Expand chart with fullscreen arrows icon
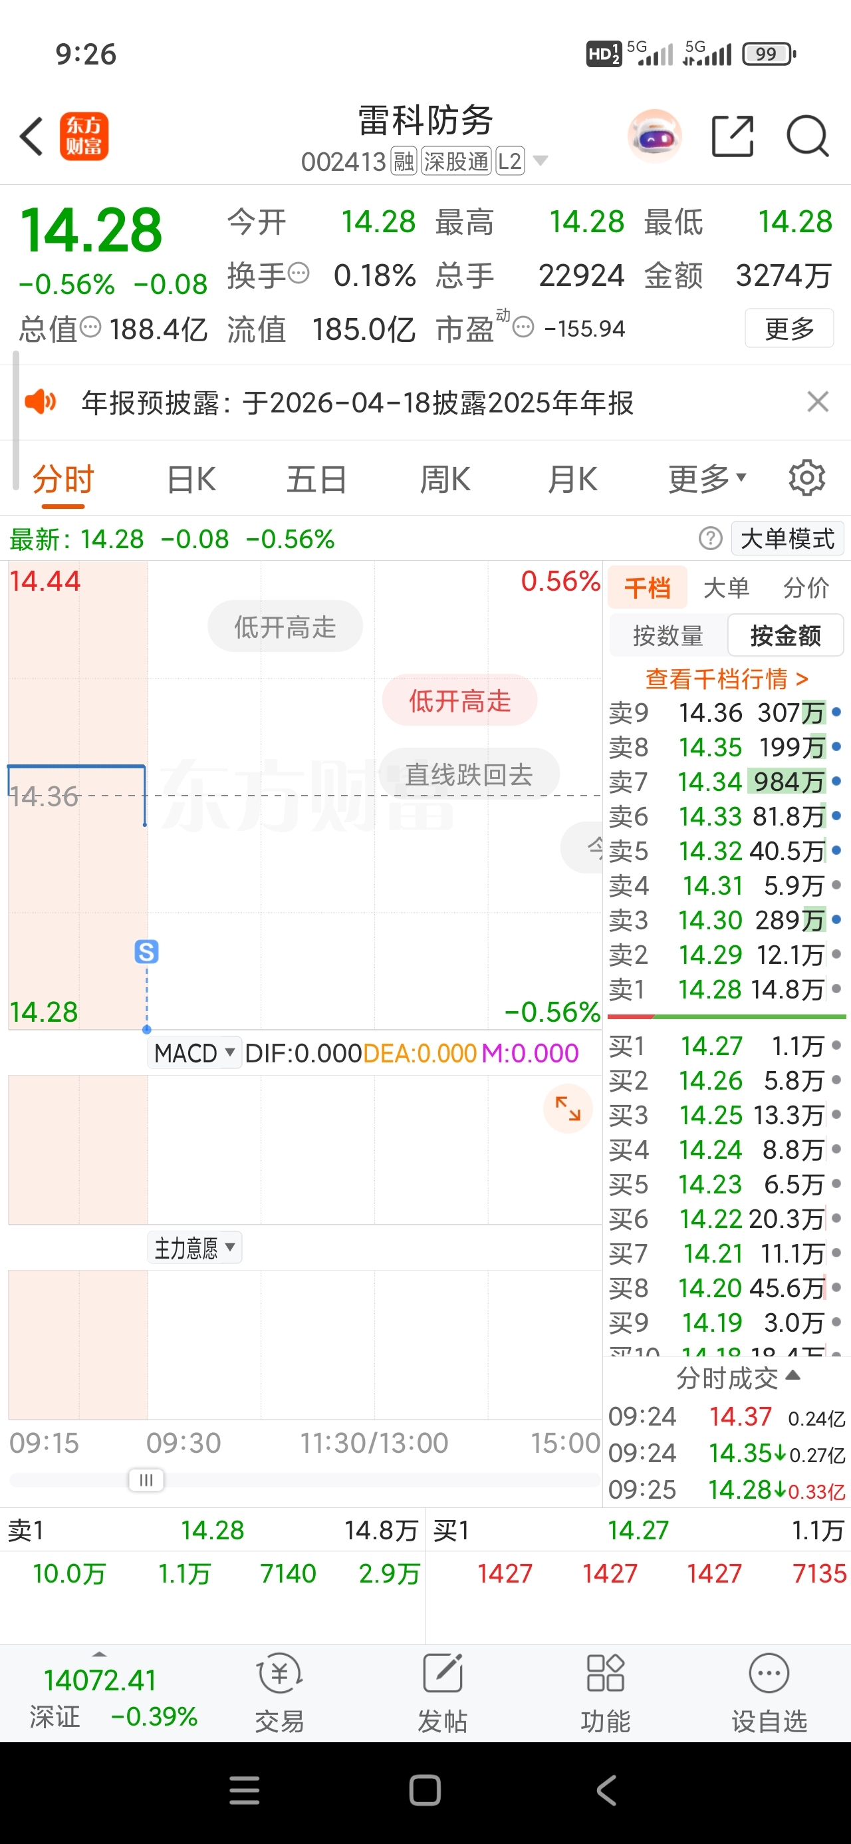Viewport: 851px width, 1844px height. [568, 1109]
